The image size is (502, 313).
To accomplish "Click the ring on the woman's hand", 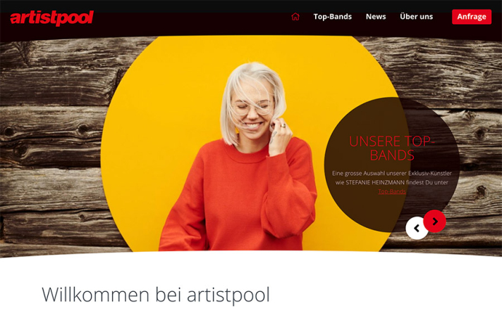I will pyautogui.click(x=283, y=126).
